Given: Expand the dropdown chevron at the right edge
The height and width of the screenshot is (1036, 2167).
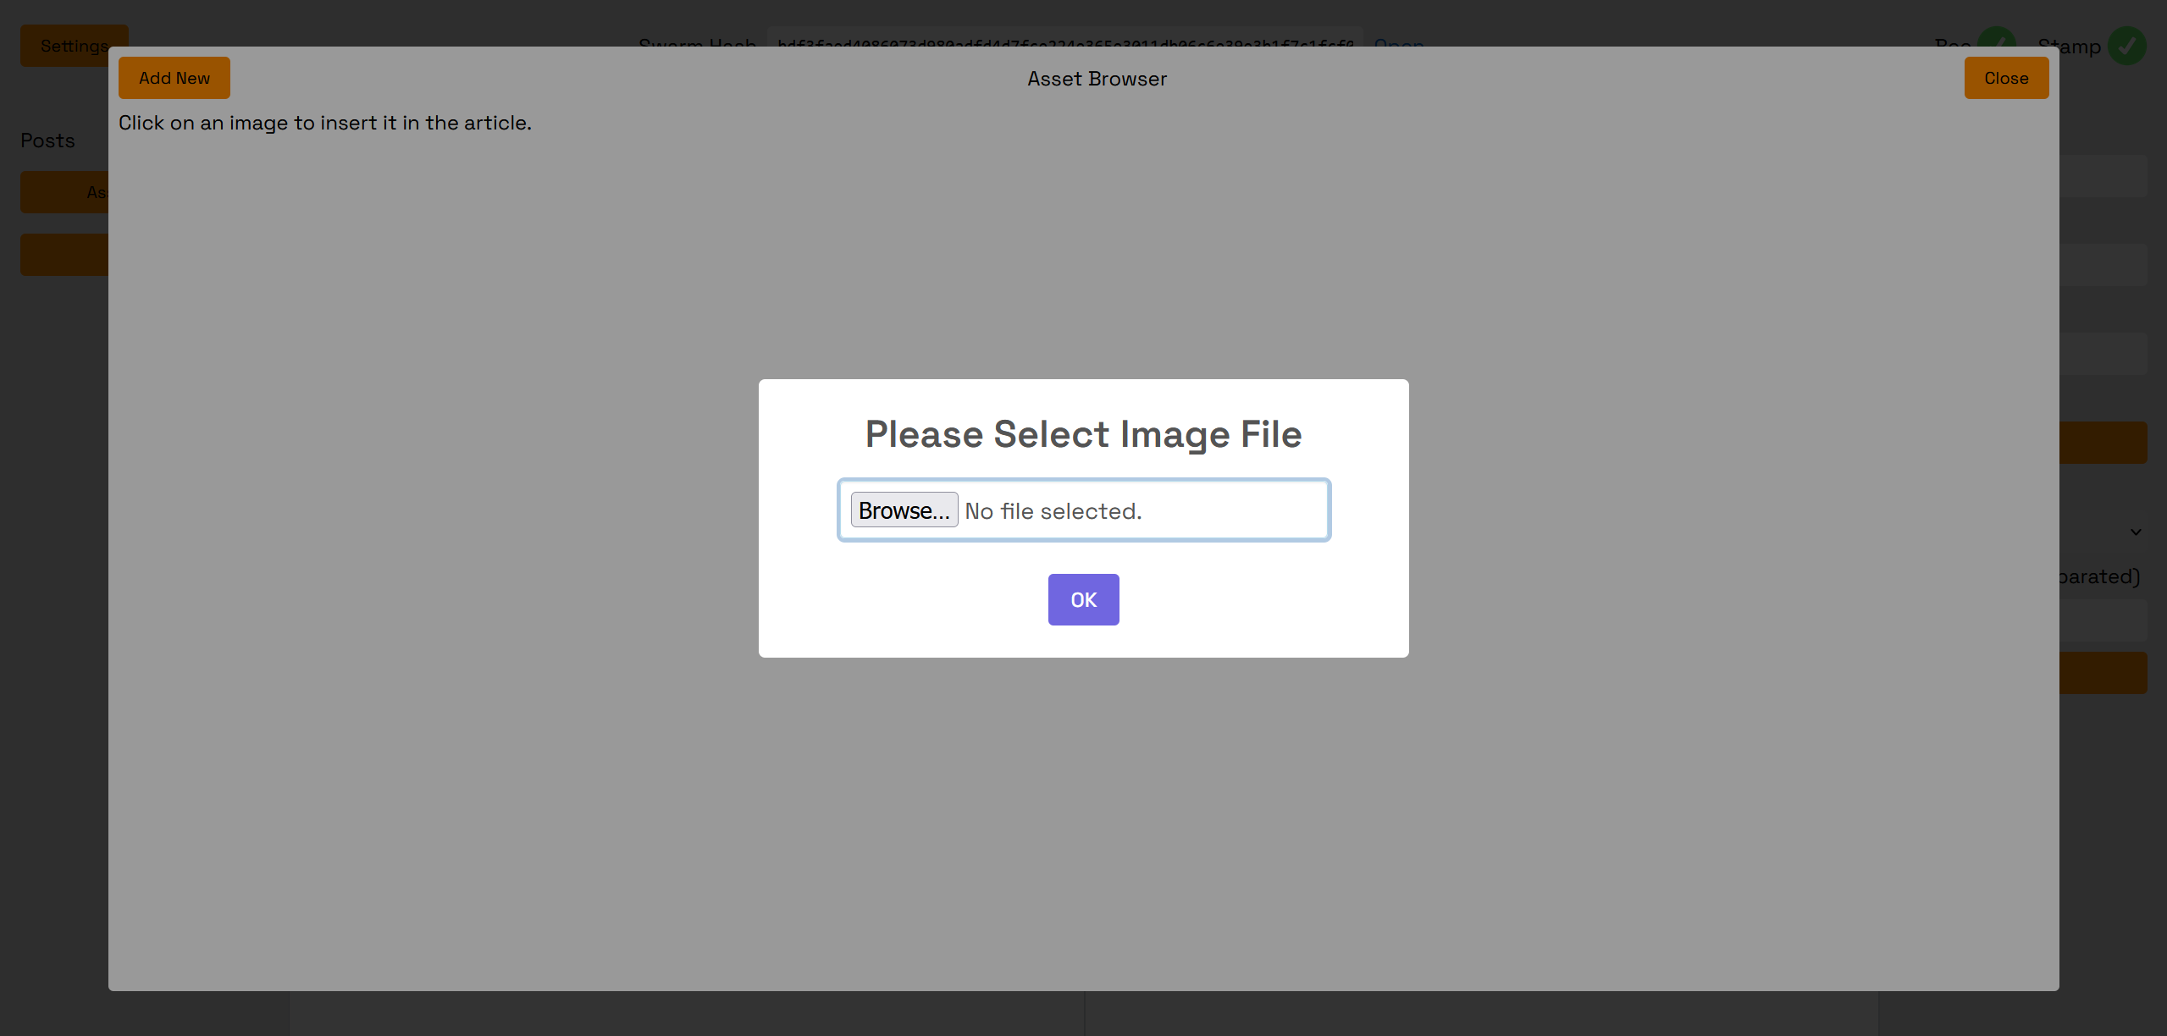Looking at the screenshot, I should tap(2136, 532).
